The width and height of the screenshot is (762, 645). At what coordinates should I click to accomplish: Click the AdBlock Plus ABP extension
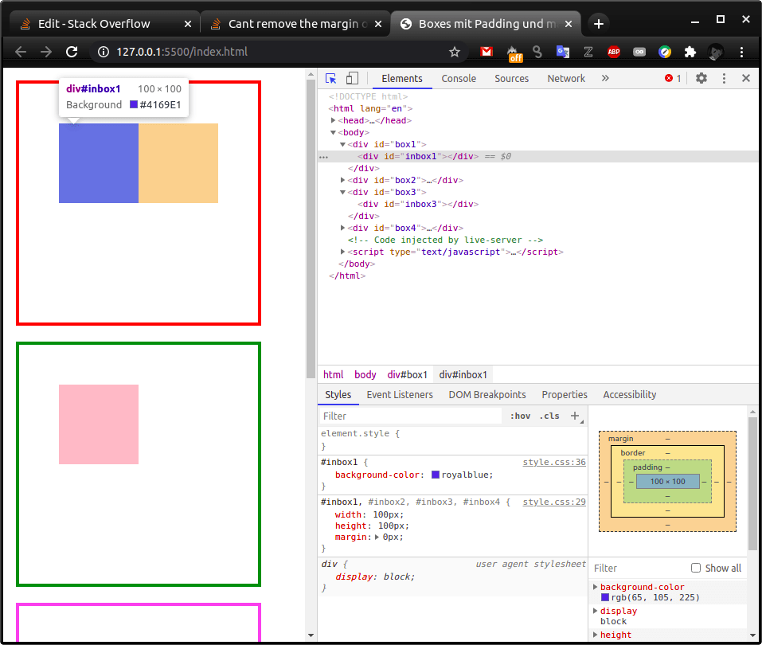coord(614,52)
